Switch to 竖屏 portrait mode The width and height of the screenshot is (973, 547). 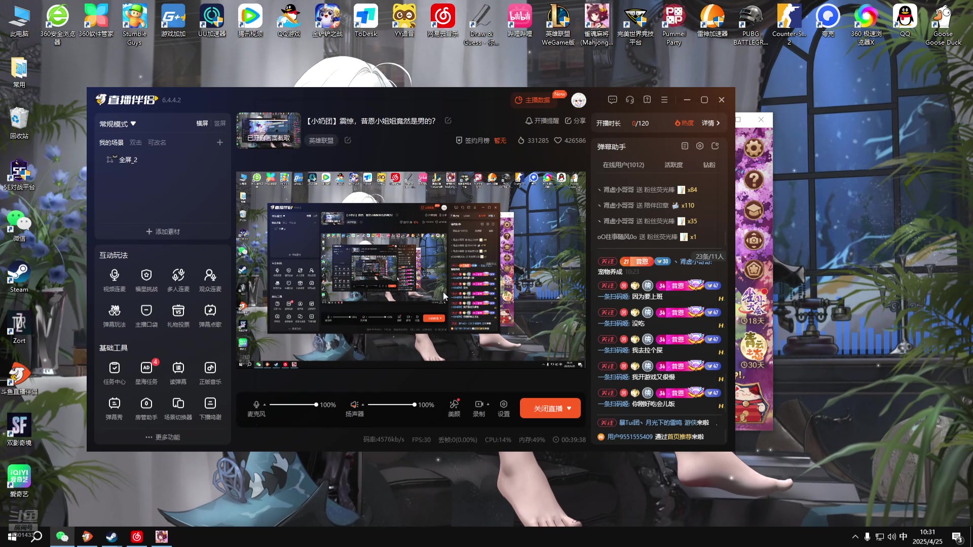[x=220, y=124]
